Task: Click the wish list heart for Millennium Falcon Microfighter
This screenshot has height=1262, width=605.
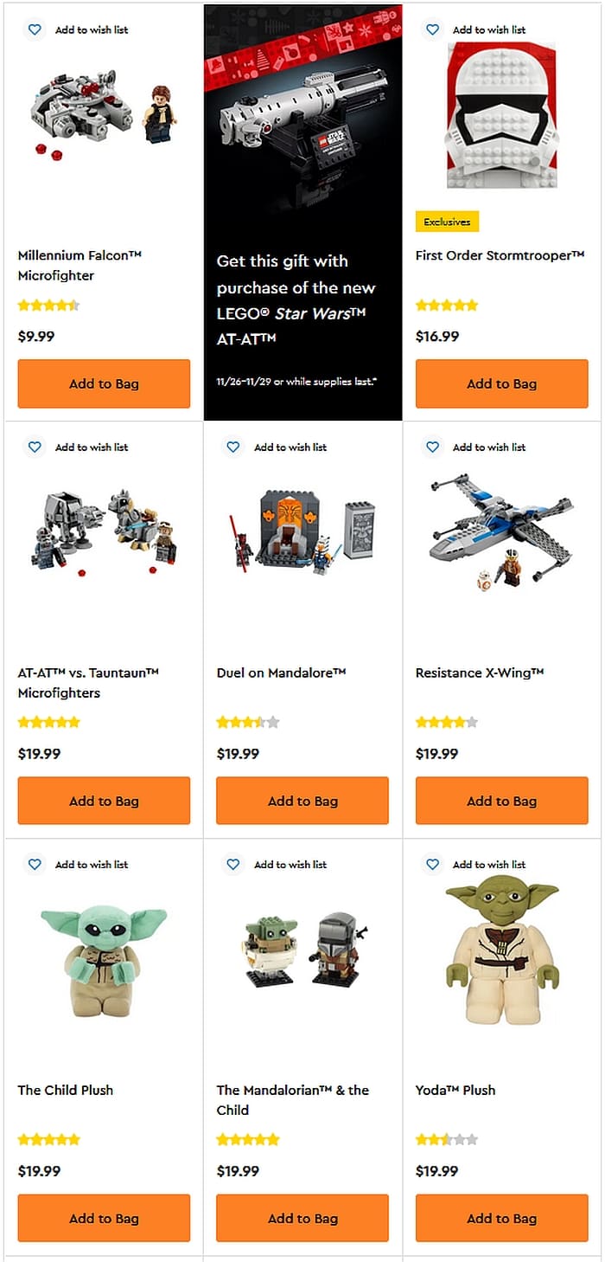Action: (35, 29)
